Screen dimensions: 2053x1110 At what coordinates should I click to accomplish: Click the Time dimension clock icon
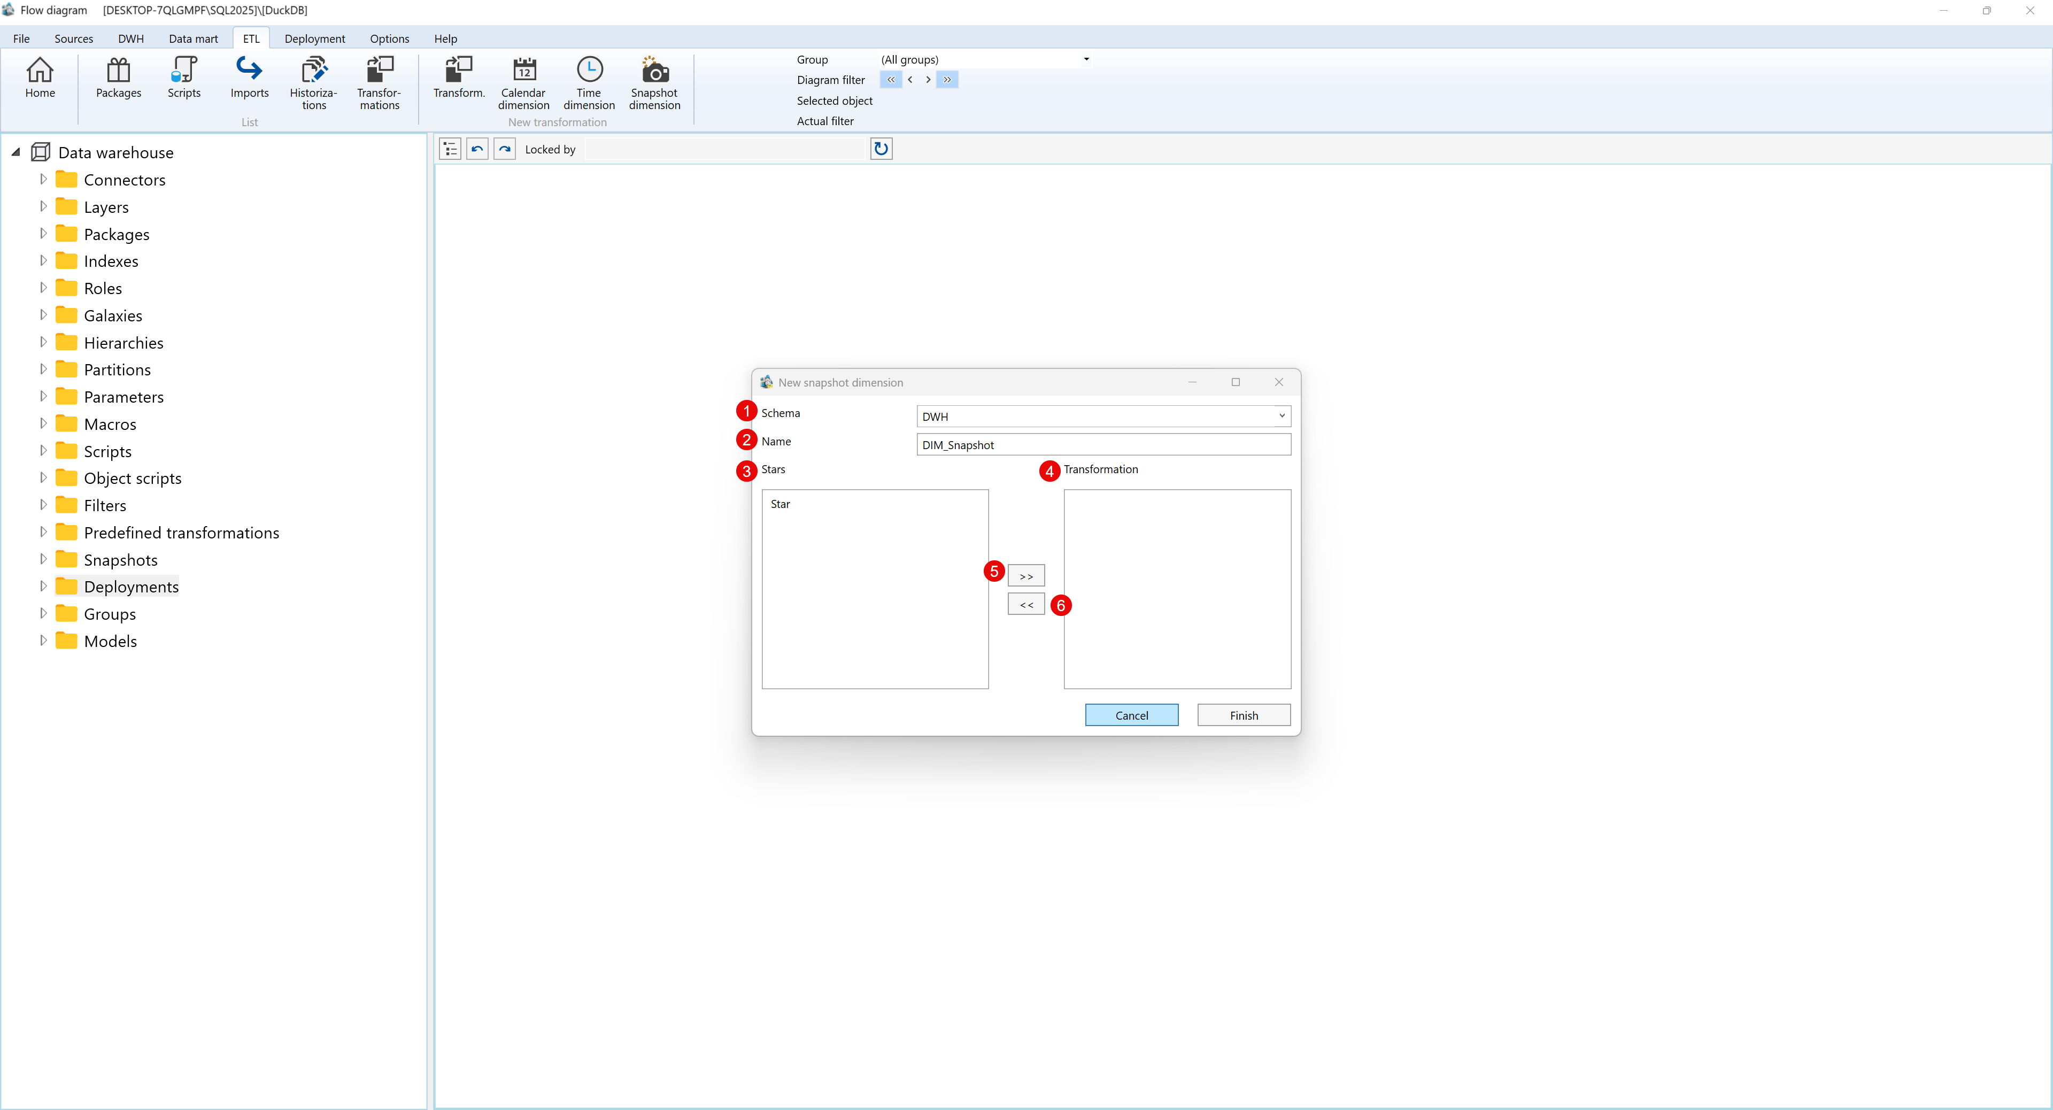[x=589, y=71]
